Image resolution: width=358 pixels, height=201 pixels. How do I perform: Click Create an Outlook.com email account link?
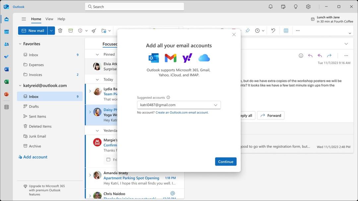[x=183, y=112]
